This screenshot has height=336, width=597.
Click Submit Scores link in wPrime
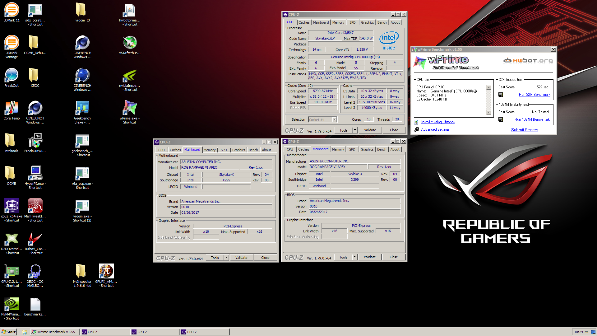click(525, 130)
